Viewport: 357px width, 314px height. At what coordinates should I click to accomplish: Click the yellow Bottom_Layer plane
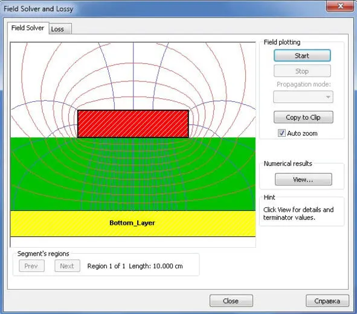(133, 224)
